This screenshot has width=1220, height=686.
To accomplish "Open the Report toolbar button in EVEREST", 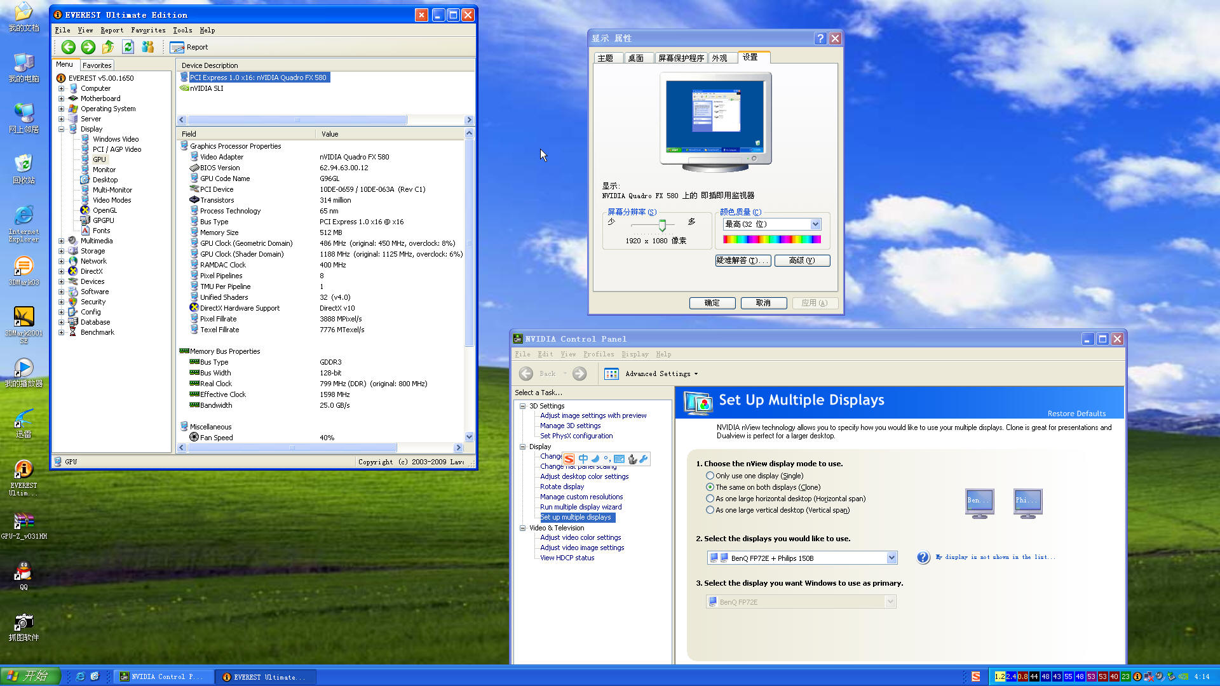I will tap(189, 47).
